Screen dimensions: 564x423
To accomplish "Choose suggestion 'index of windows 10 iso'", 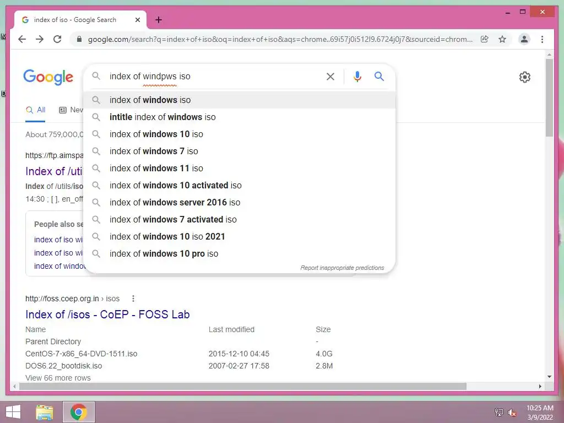I will 239,134.
